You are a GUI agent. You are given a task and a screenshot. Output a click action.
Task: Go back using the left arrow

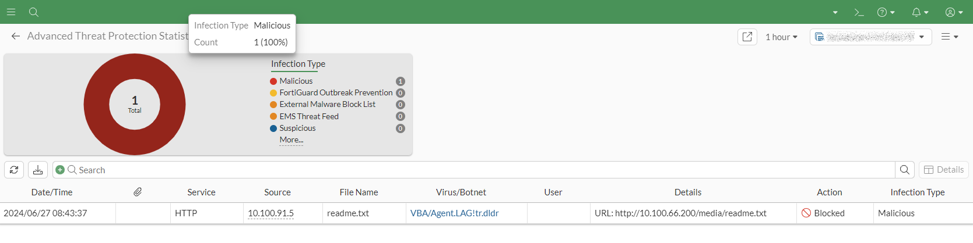tap(16, 36)
